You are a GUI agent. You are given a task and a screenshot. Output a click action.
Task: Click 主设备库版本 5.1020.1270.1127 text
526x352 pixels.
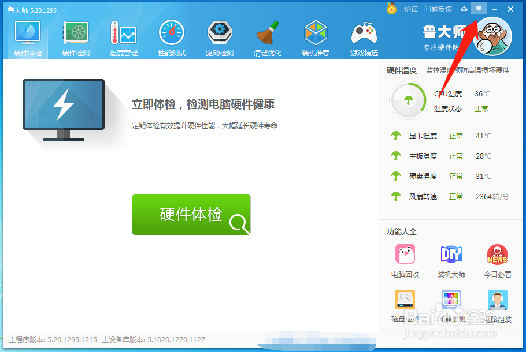153,340
